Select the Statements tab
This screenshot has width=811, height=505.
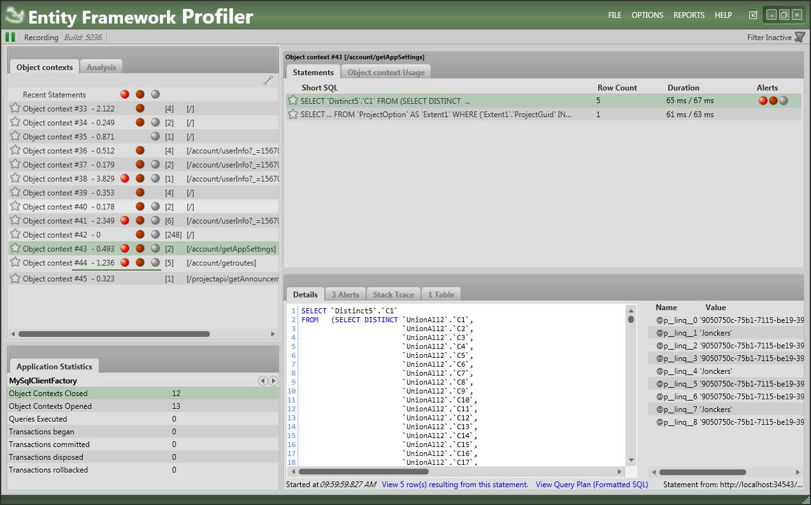pos(313,72)
